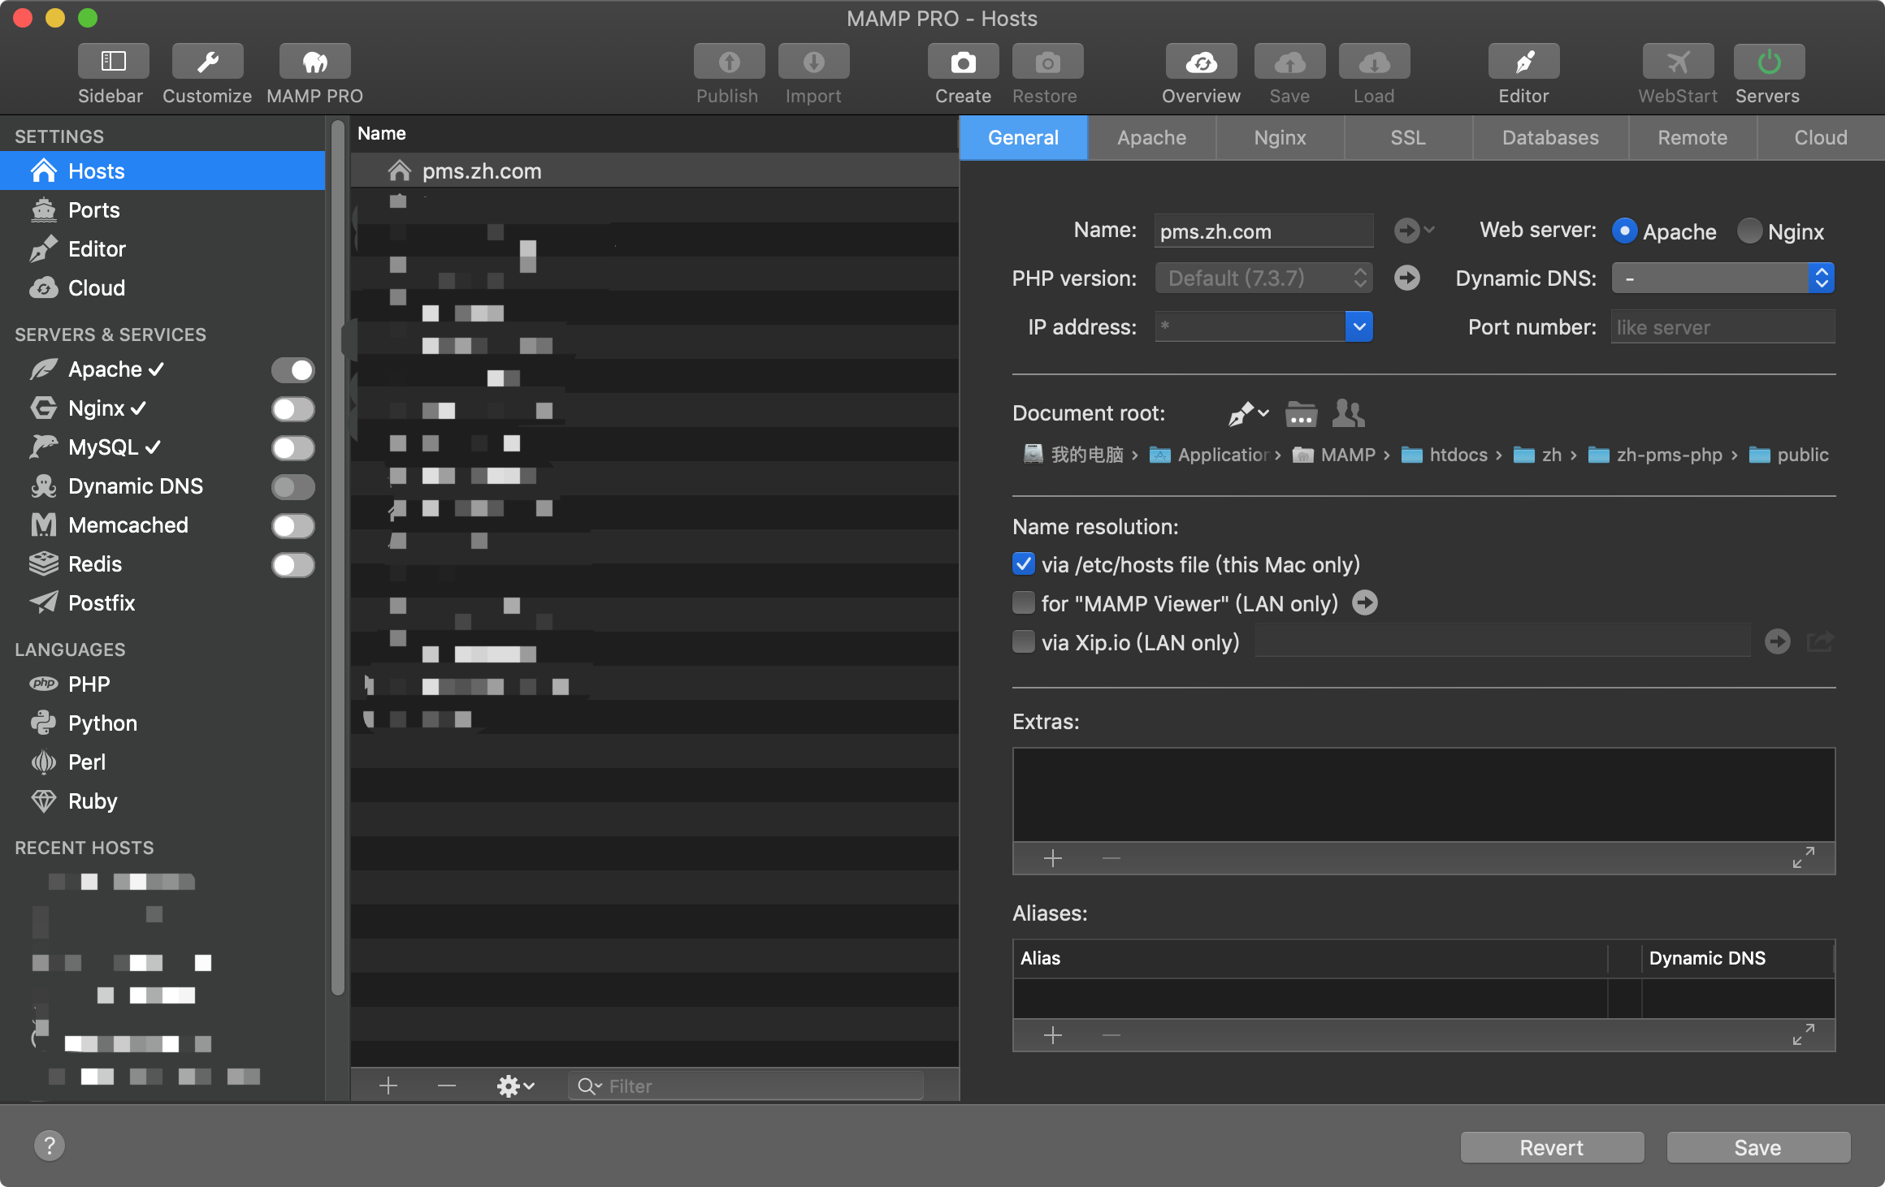Select Nginx as the web server
The height and width of the screenshot is (1187, 1885).
[x=1748, y=231]
